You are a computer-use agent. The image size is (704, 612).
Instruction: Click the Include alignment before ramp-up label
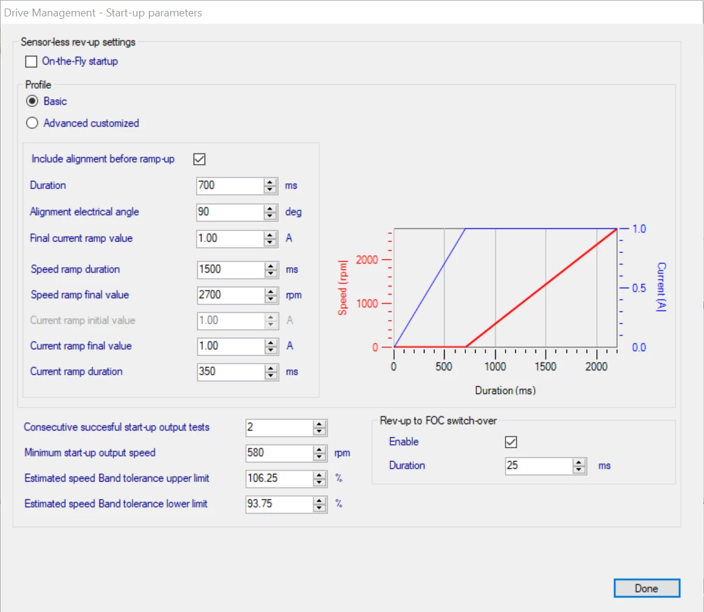click(103, 159)
